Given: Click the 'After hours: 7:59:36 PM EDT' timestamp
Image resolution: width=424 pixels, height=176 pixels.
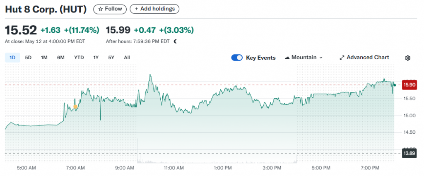Looking at the screenshot, I should (137, 41).
